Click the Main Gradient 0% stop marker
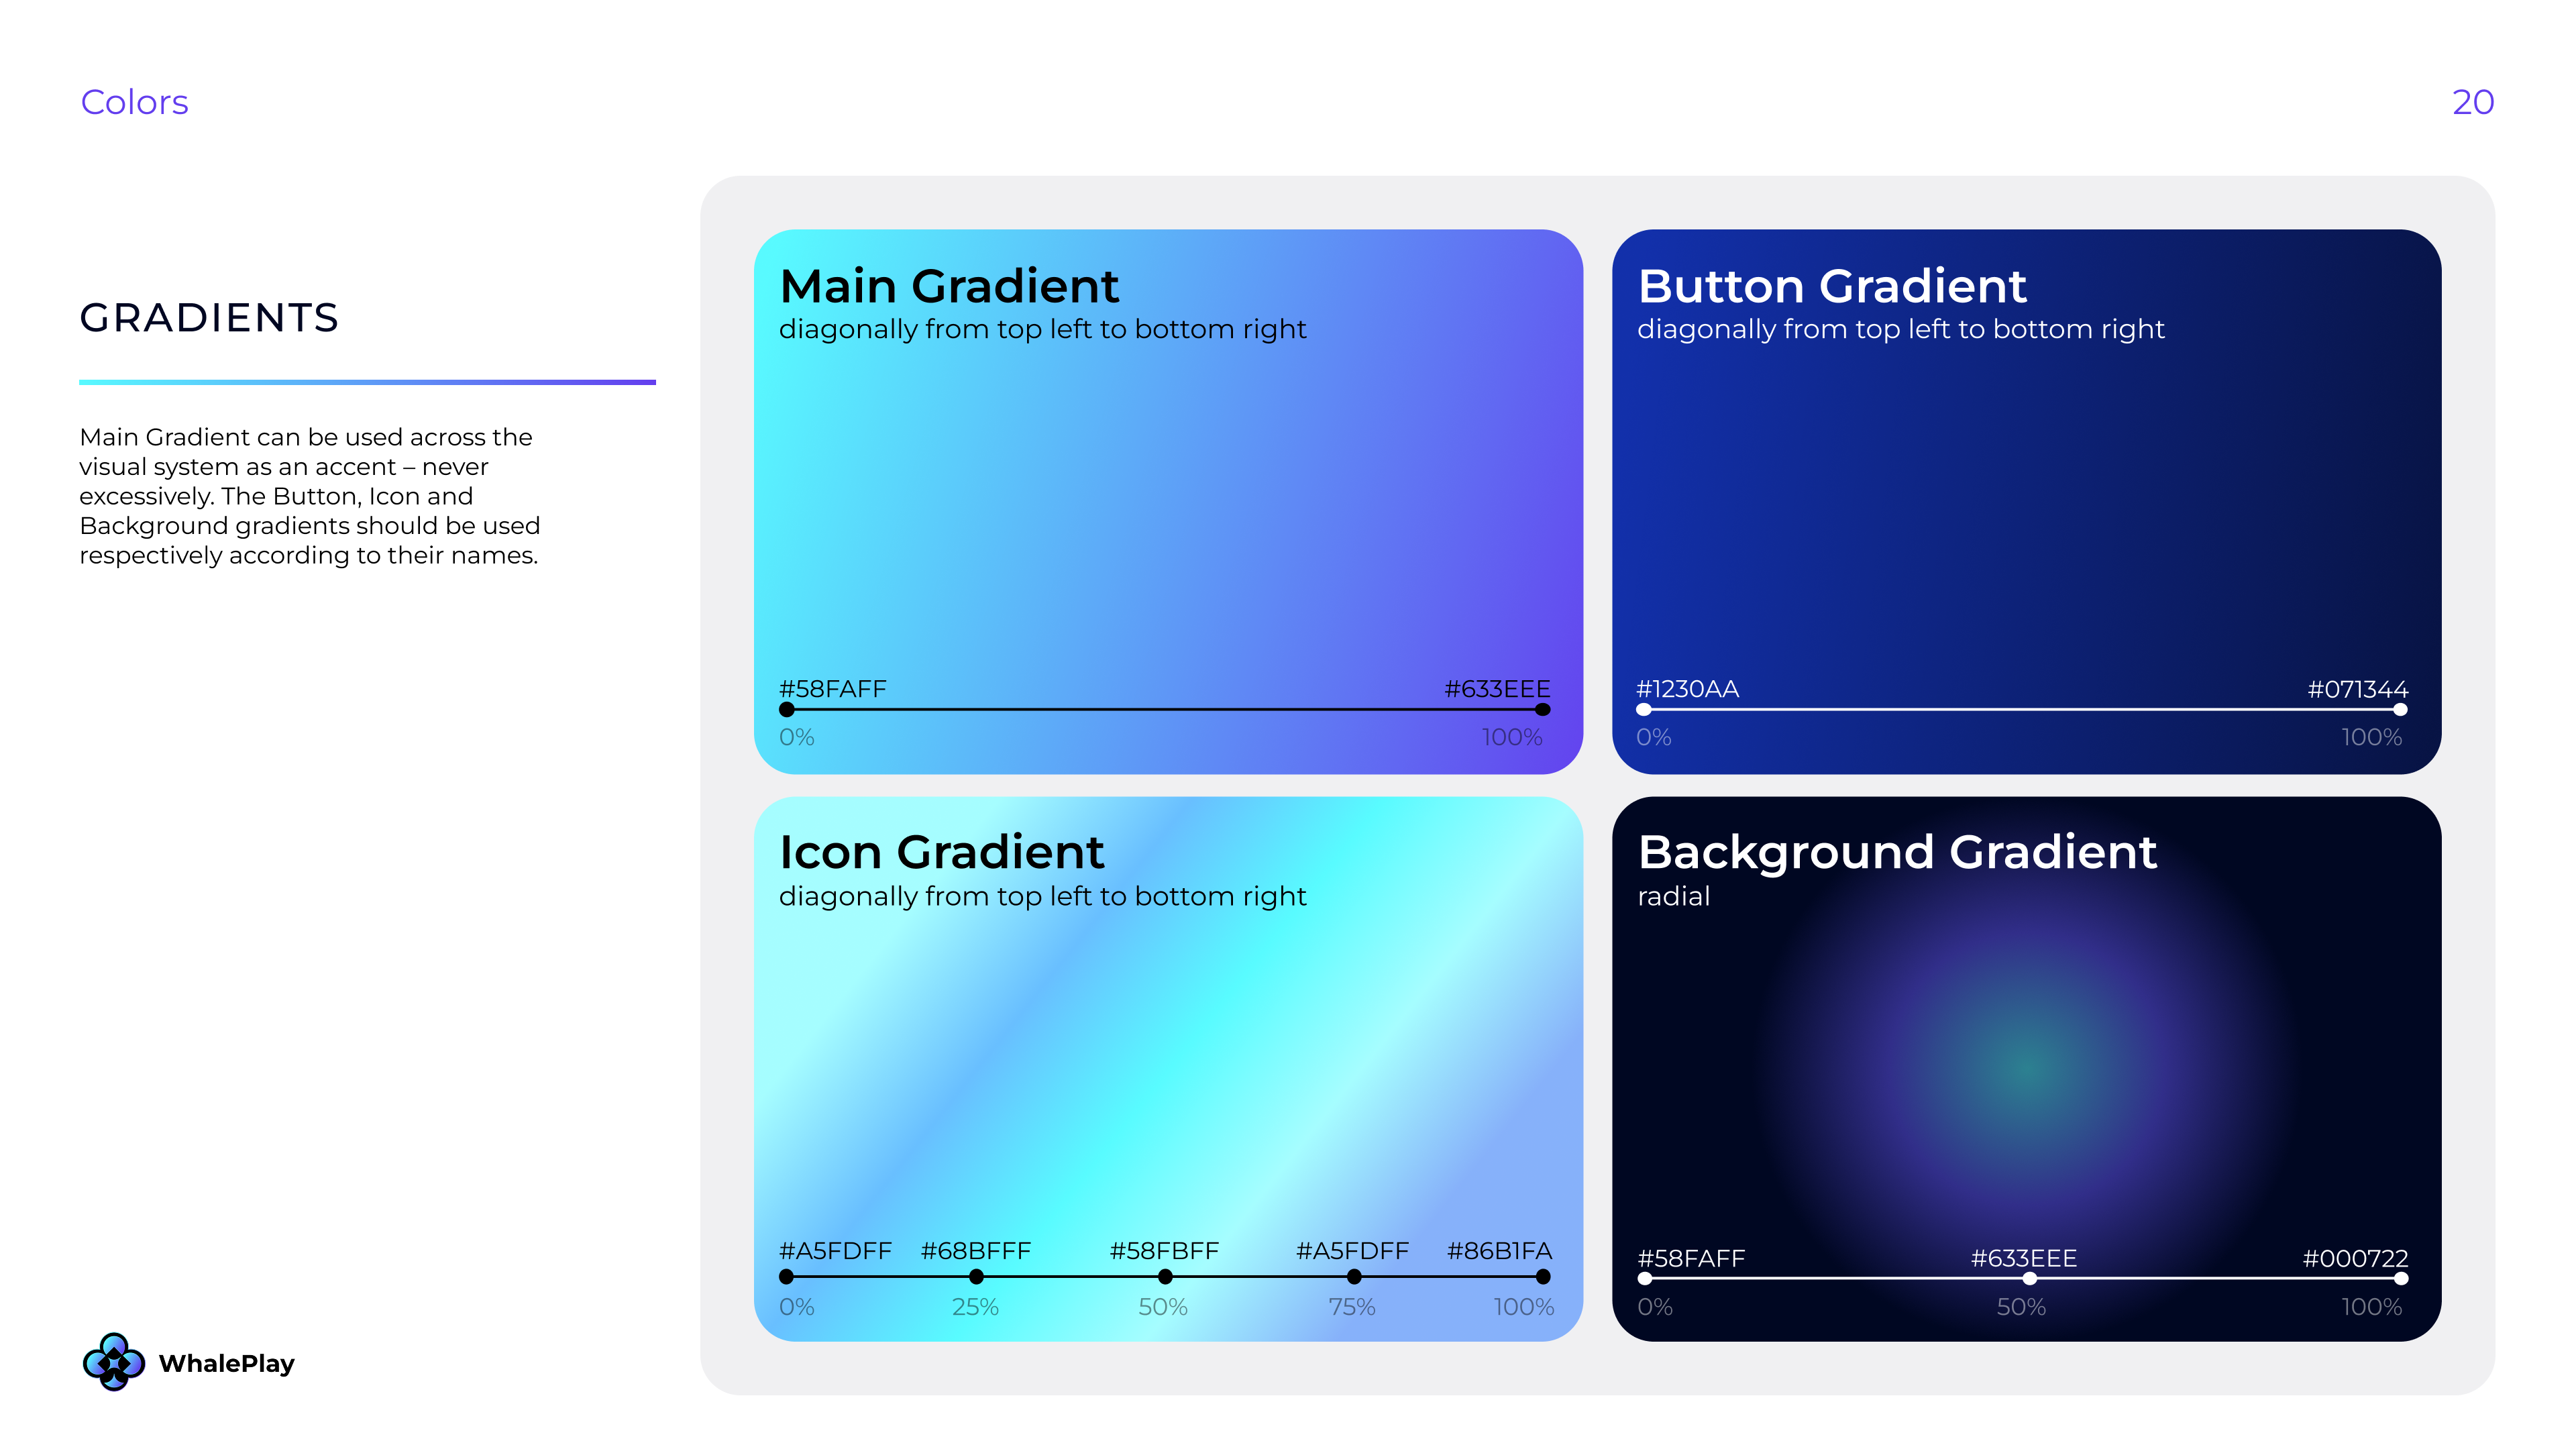This screenshot has height=1449, width=2576. (x=787, y=710)
